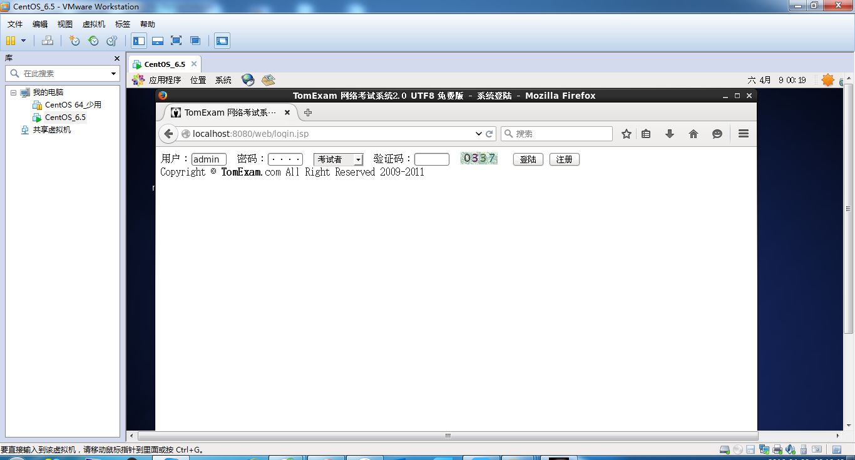Open the GNOME 应用程序 menu
This screenshot has height=460, width=855.
(165, 80)
